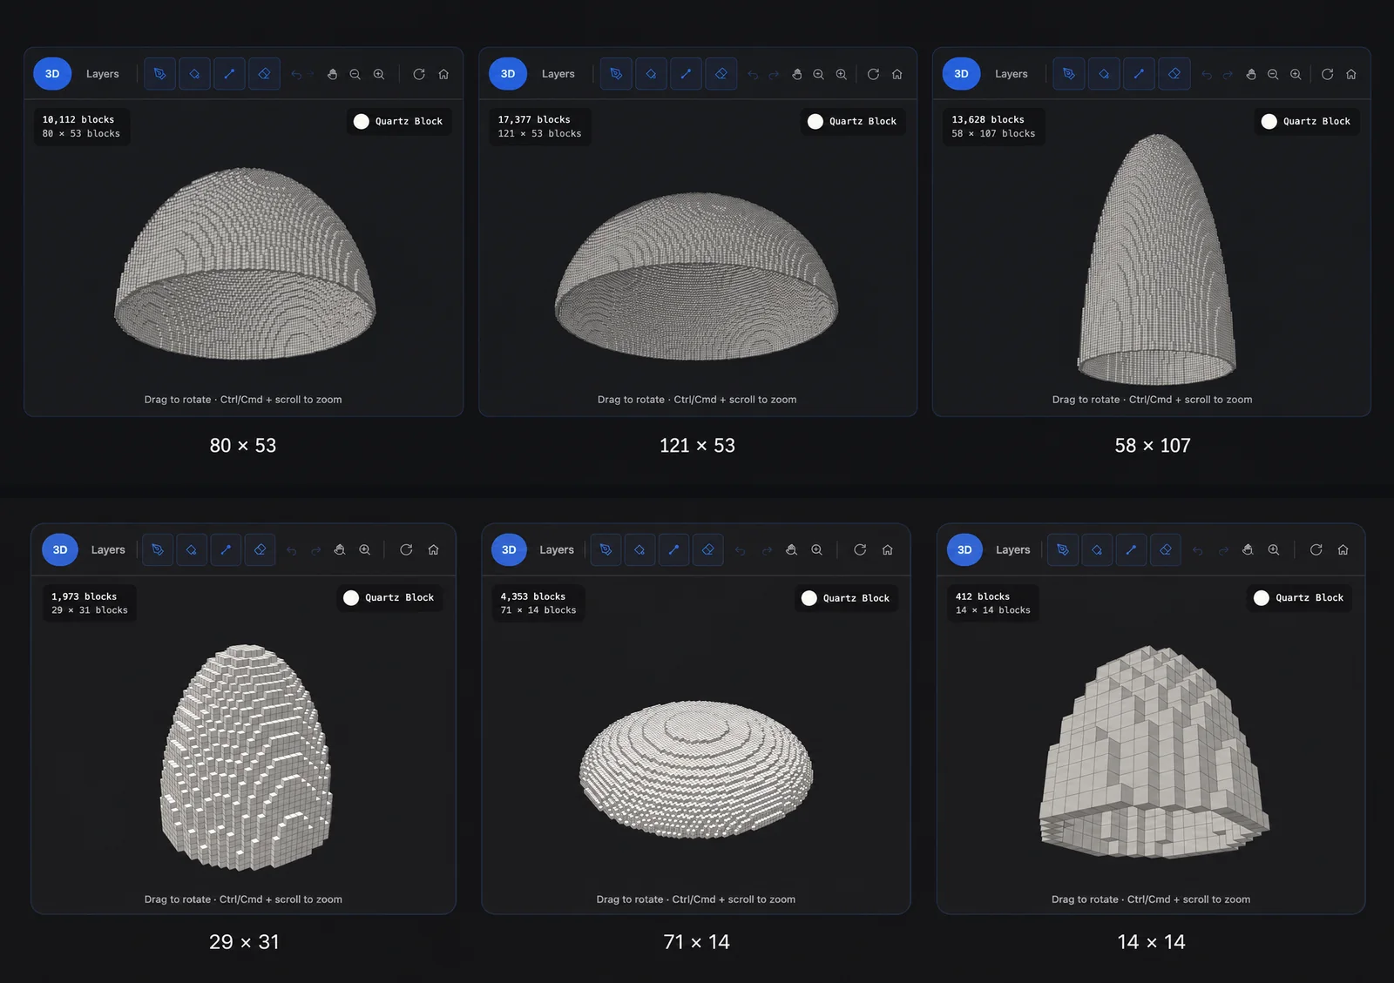Click the "17,377 blocks" count label

point(534,119)
